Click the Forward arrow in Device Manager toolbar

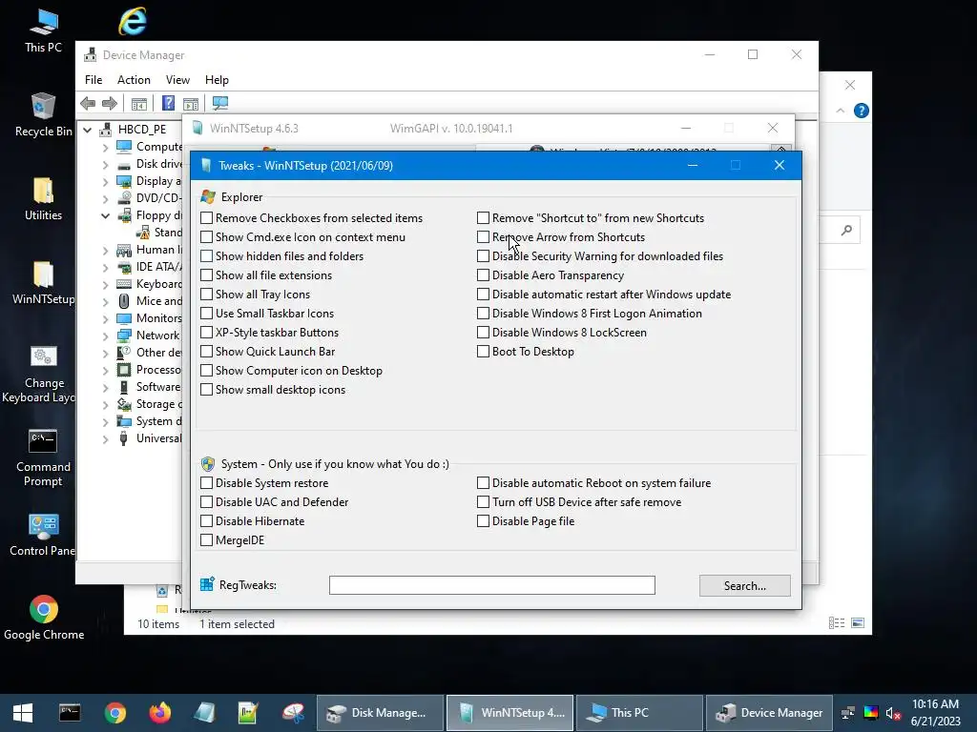coord(110,103)
